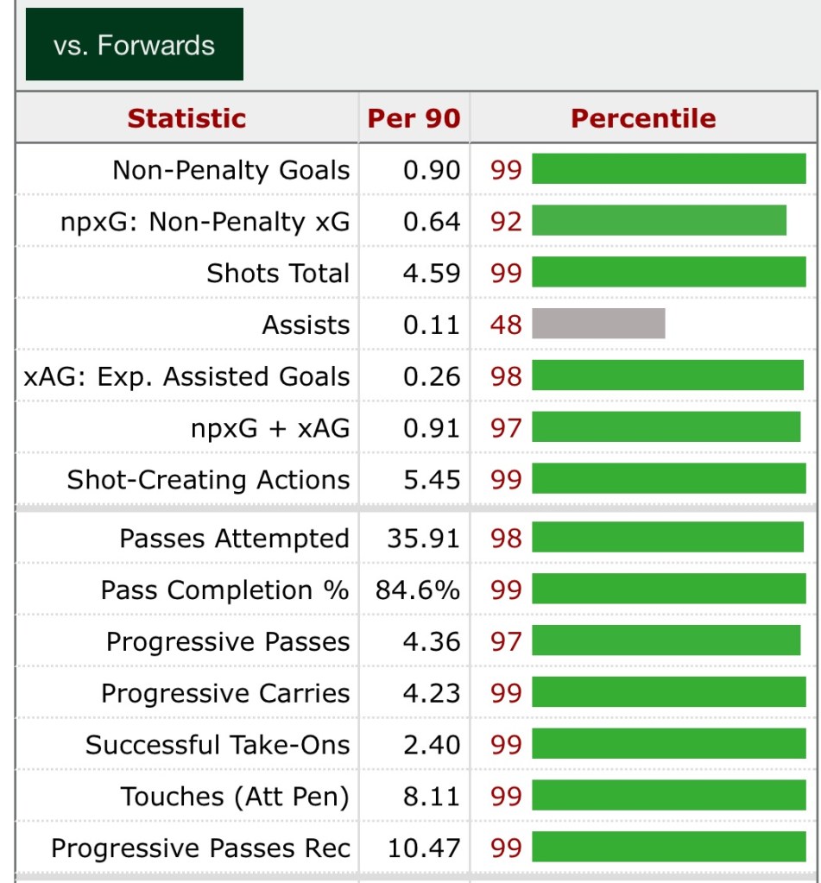The image size is (821, 883).
Task: Click the Percentile column header
Action: (x=643, y=118)
